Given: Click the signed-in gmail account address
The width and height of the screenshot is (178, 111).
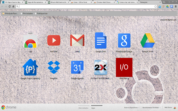Looking at the screenshot, I should tap(168, 20).
